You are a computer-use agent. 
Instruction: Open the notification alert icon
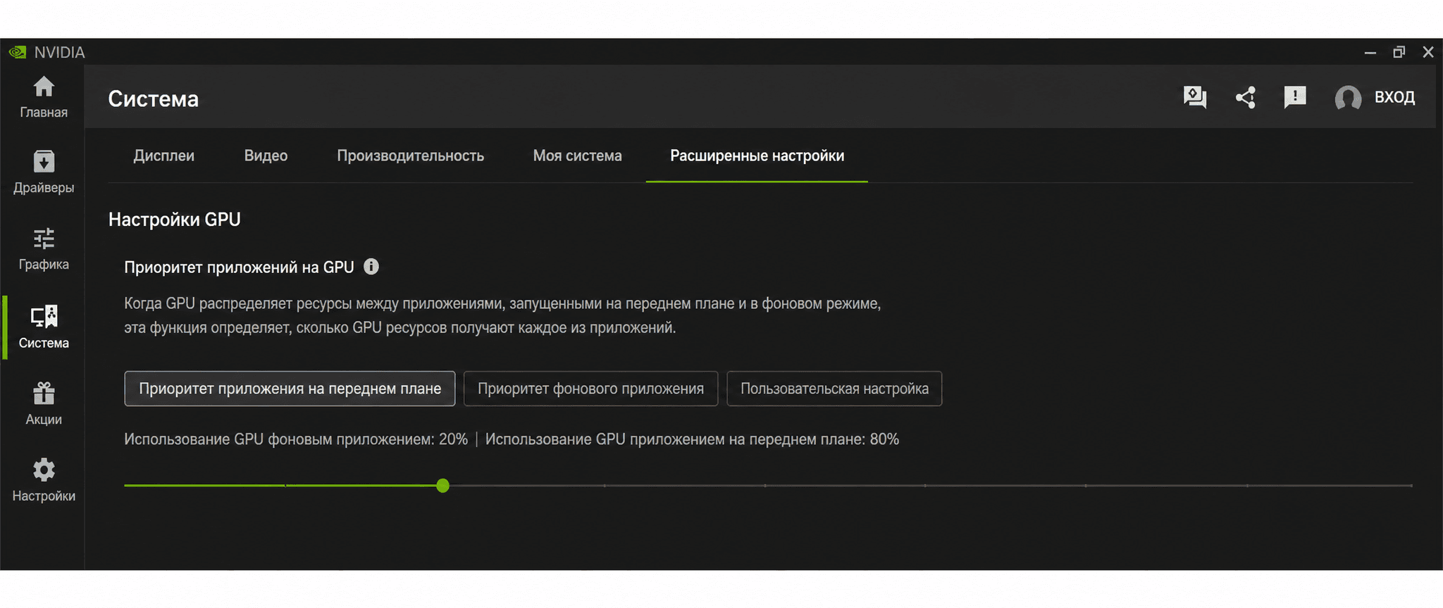pyautogui.click(x=1295, y=97)
